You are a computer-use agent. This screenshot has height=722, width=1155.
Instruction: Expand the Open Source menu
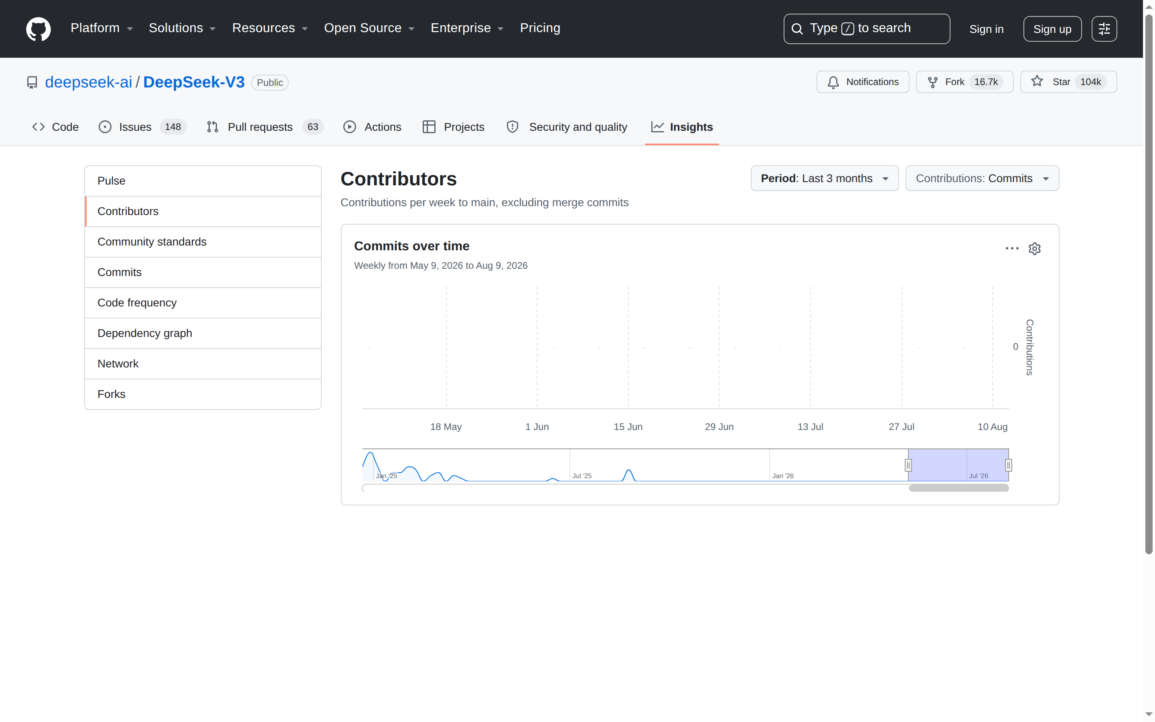tap(369, 28)
